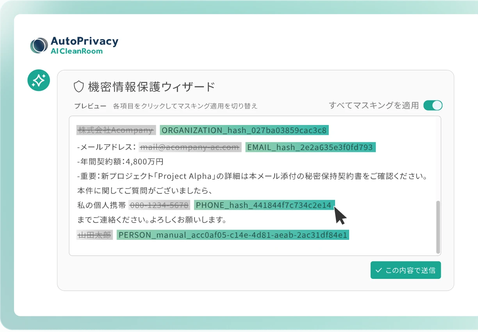Click the PERSON_manual masked identifier

pyautogui.click(x=233, y=235)
